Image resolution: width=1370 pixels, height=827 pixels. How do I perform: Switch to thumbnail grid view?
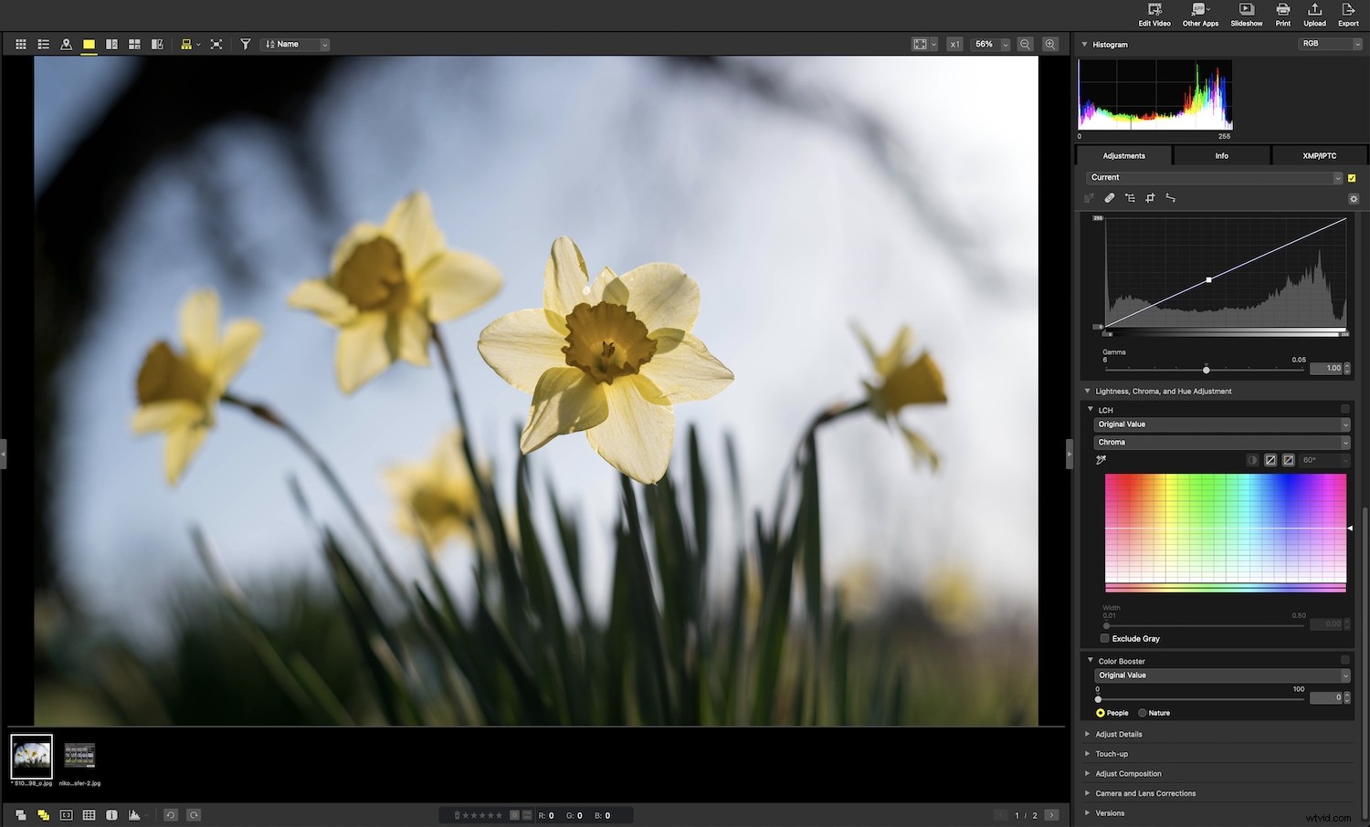21,44
